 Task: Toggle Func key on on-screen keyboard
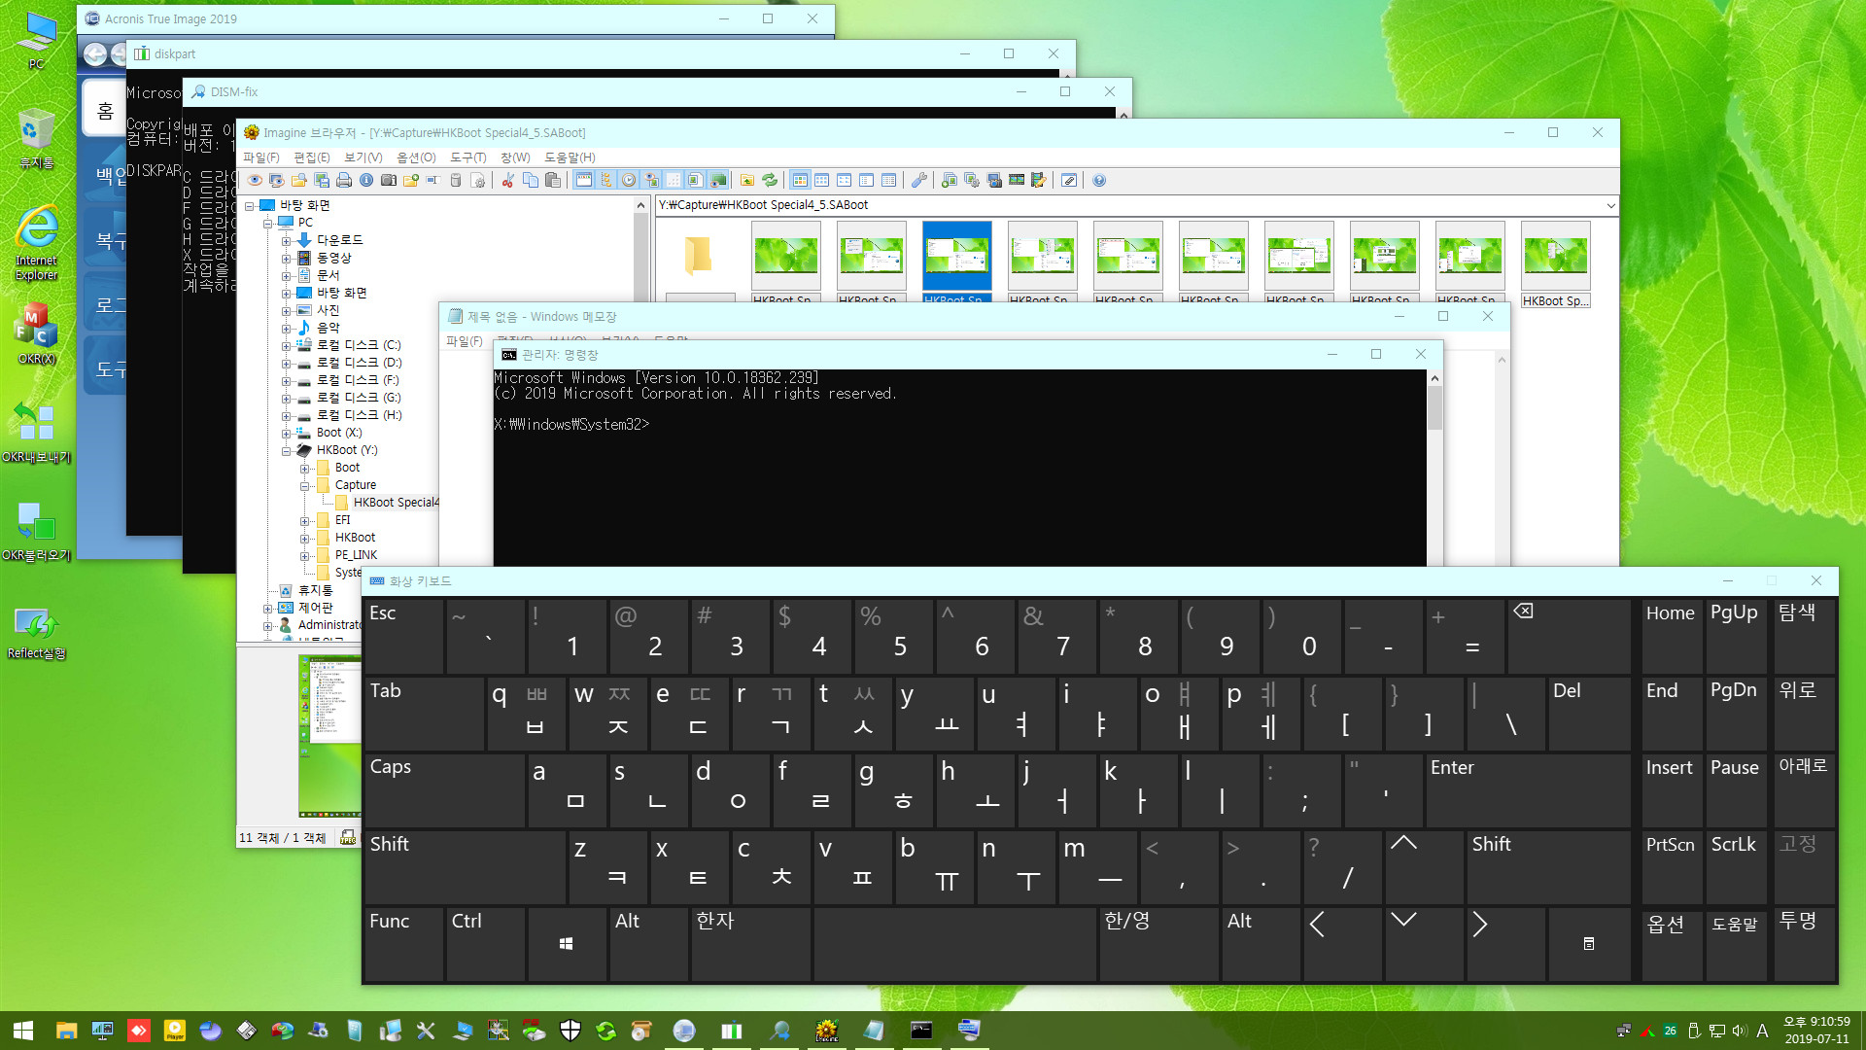(403, 944)
